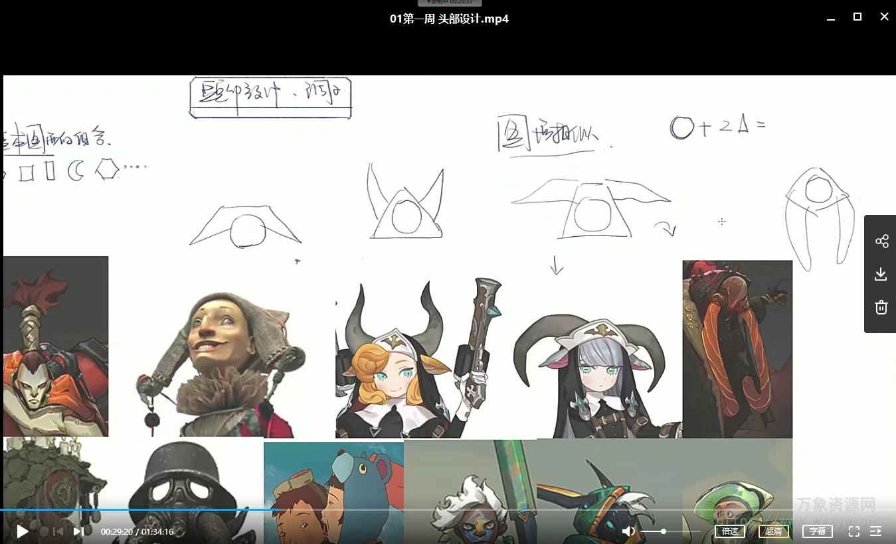Click the 00:29:20 / 01:34:16 time display
This screenshot has height=544, width=896.
click(x=137, y=531)
